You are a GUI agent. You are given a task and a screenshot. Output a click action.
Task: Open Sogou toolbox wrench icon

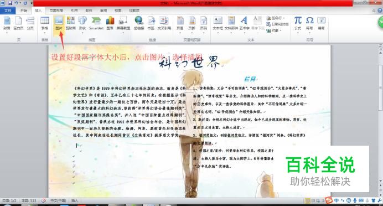(379, 200)
